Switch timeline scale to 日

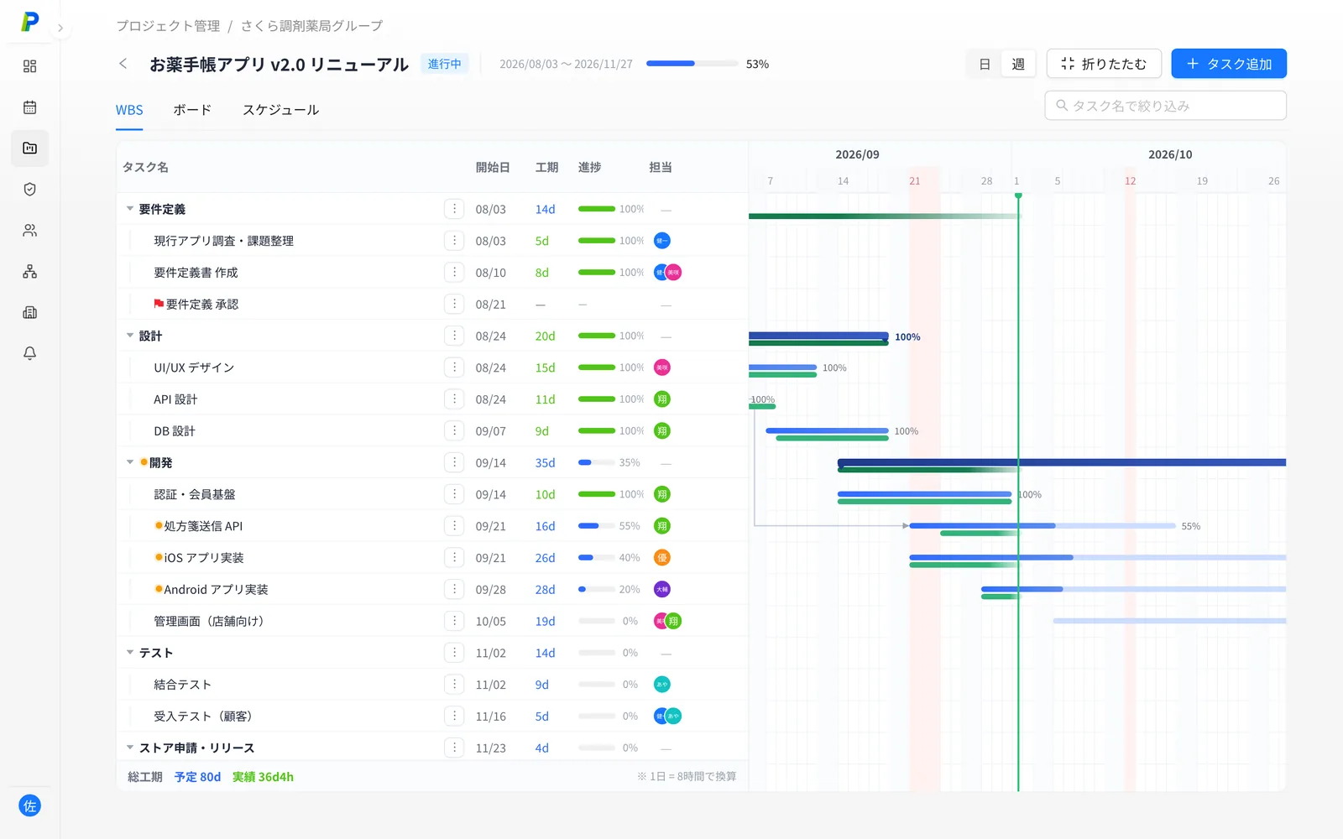[985, 64]
